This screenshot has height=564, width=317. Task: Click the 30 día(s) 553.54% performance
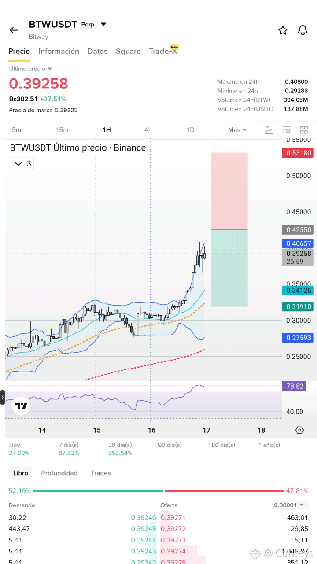(120, 449)
